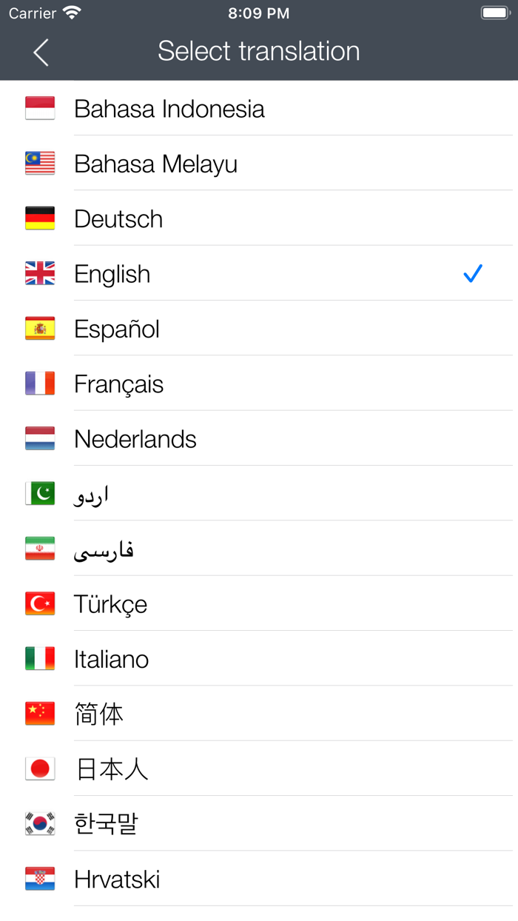Tap the South Korean flag icon
Image resolution: width=518 pixels, height=921 pixels.
pyautogui.click(x=40, y=824)
